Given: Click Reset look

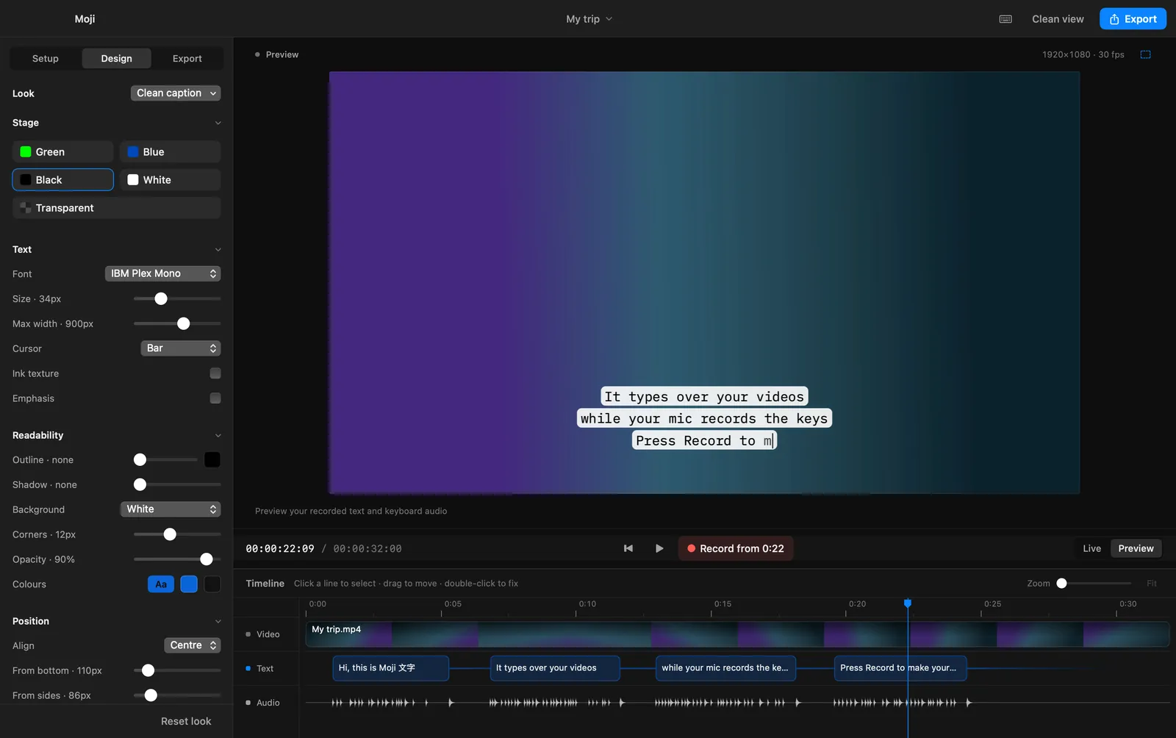Looking at the screenshot, I should click(186, 721).
